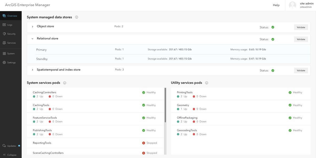
Task: Select the ReportingTools stopped pod row
Action: click(95, 143)
